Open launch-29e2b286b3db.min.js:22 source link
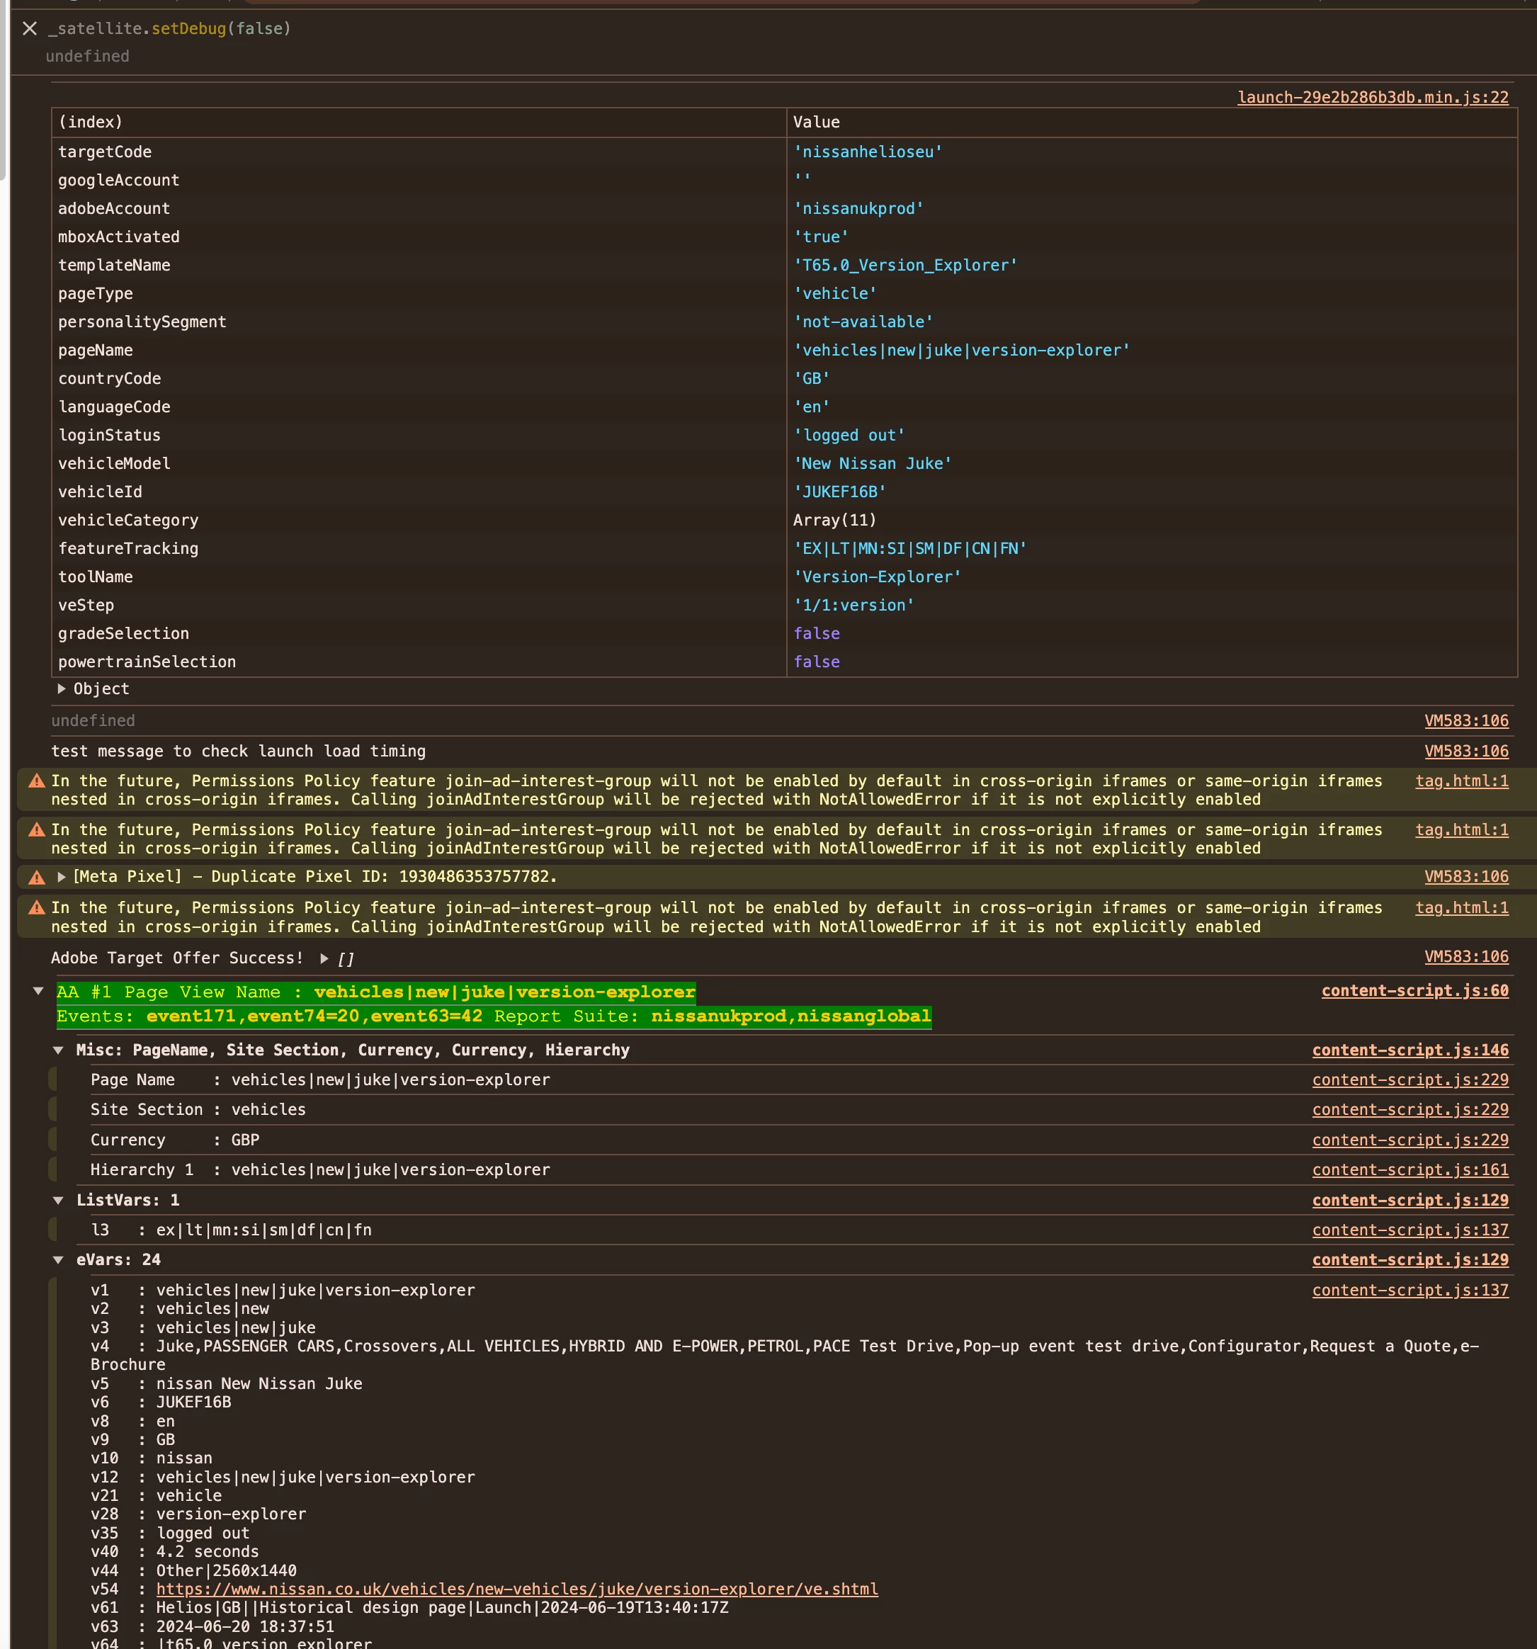This screenshot has height=1649, width=1537. [1372, 97]
